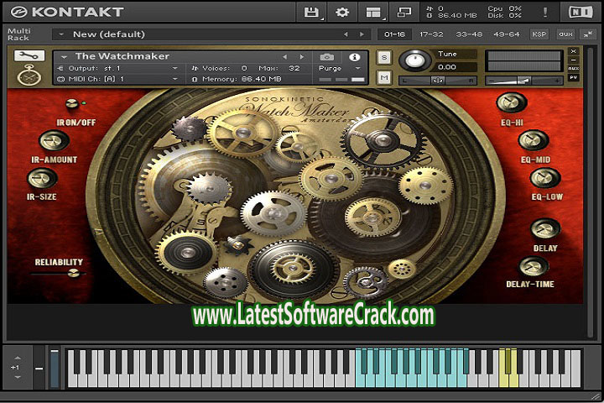Screen dimensions: 604x403
Task: Click the New (default) multi name
Action: 109,34
